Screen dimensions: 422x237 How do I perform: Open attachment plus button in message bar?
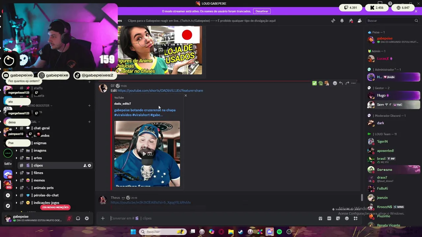coord(103,218)
